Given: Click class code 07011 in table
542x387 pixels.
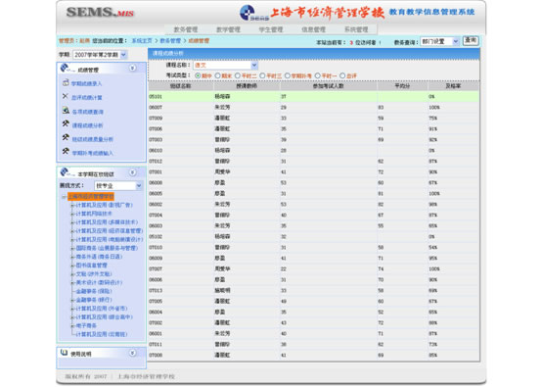Looking at the screenshot, I should pyautogui.click(x=156, y=345).
